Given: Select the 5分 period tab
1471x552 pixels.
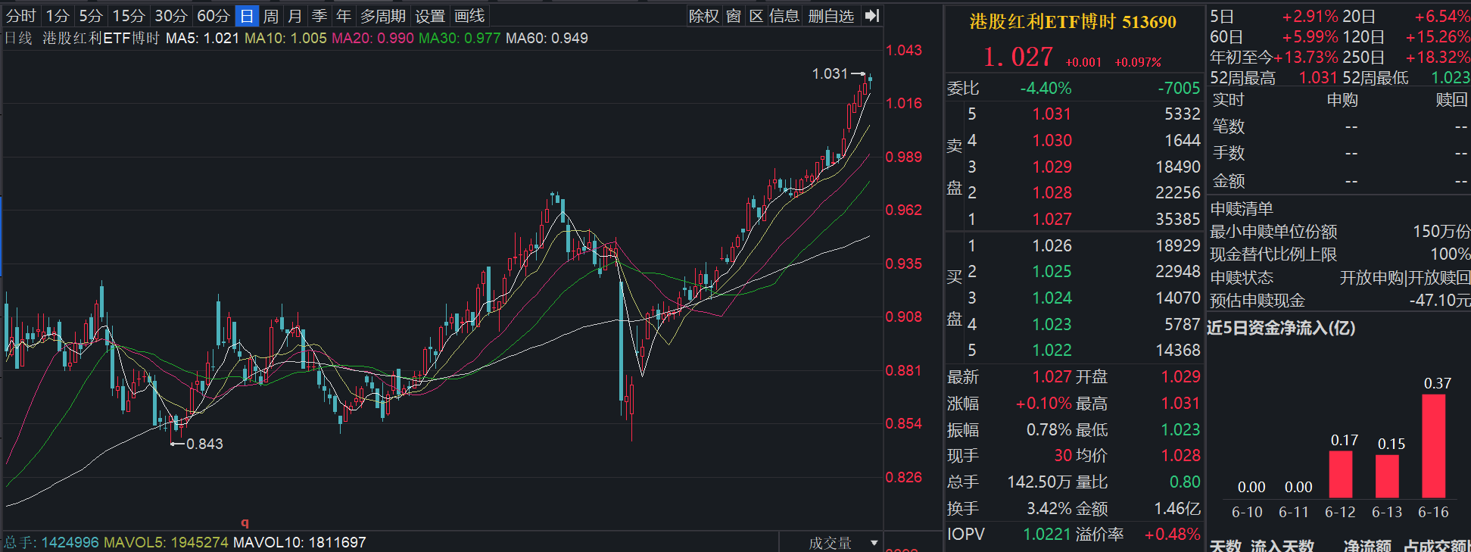Looking at the screenshot, I should click(91, 16).
